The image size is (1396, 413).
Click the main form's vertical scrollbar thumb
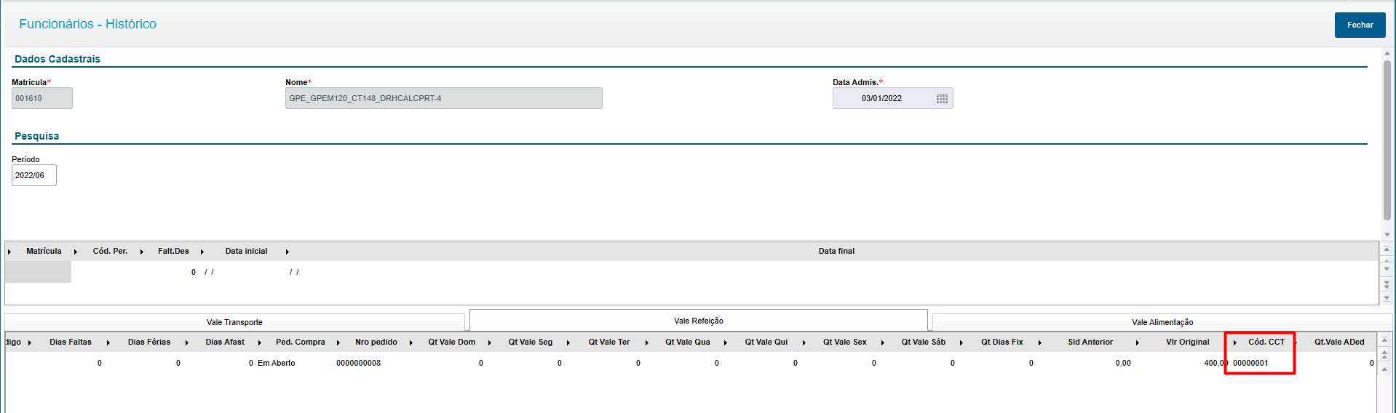(x=1387, y=138)
